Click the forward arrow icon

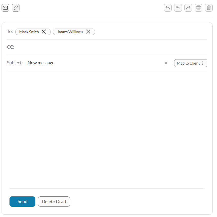tap(188, 8)
